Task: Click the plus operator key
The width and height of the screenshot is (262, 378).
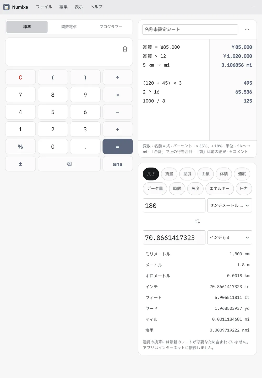Action: [x=118, y=129]
